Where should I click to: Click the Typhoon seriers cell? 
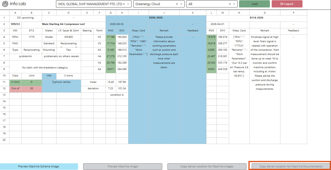click(x=61, y=86)
